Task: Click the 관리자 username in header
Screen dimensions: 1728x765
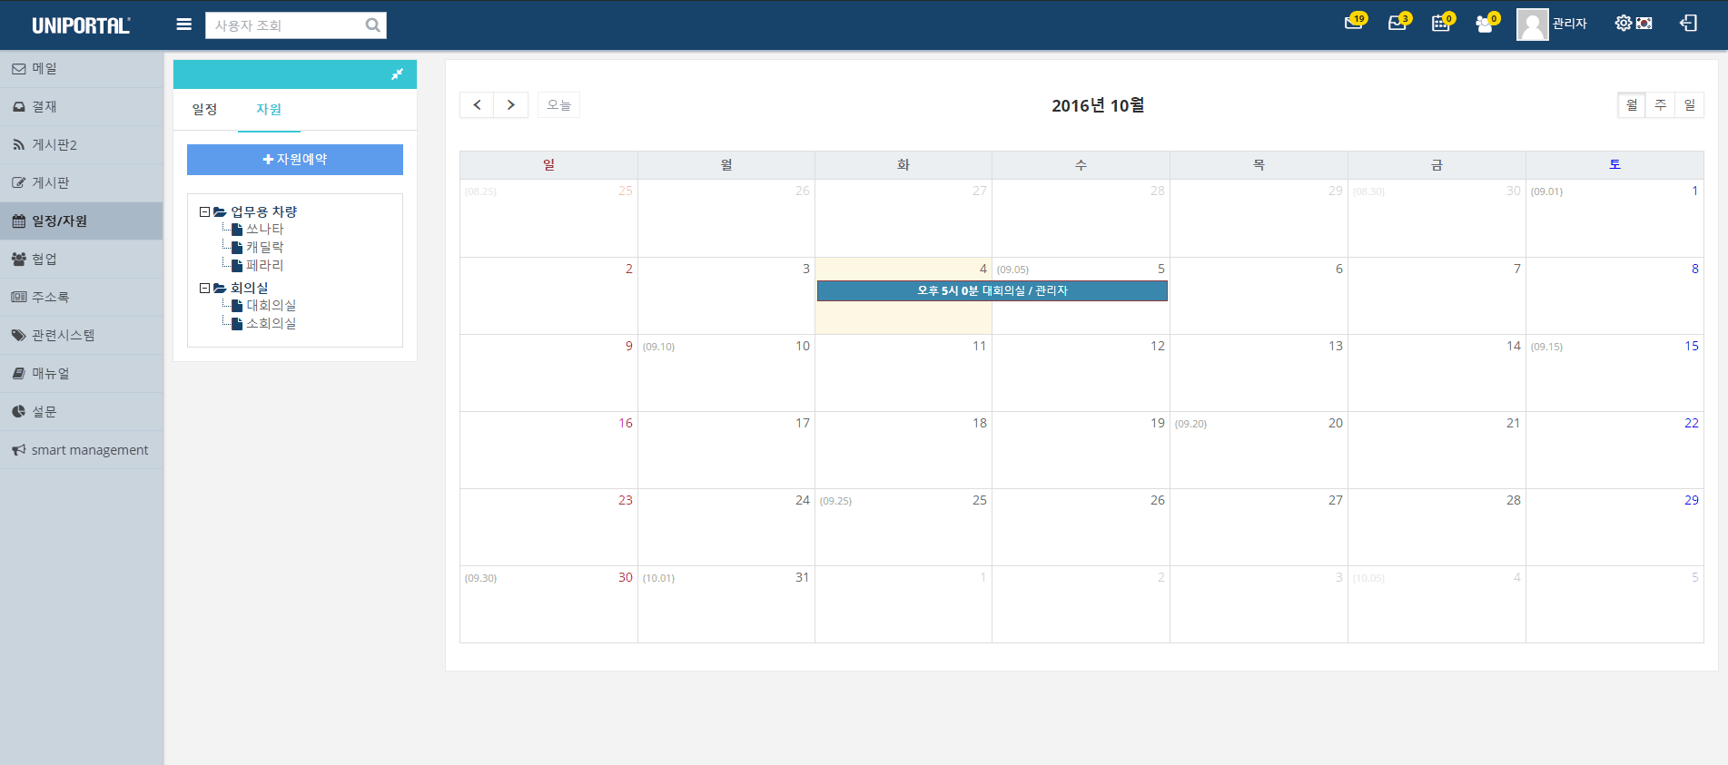Action: click(x=1570, y=24)
